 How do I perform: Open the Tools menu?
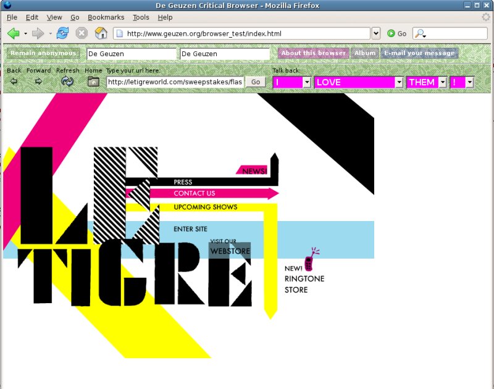tap(141, 17)
